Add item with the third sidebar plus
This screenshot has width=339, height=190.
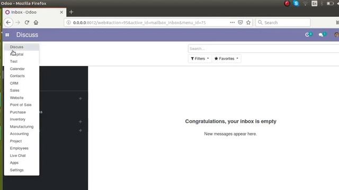tap(80, 130)
